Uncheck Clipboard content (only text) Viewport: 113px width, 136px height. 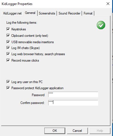tap(8, 35)
